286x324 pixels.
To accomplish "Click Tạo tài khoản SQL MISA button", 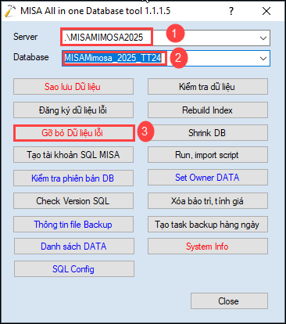I will click(73, 155).
